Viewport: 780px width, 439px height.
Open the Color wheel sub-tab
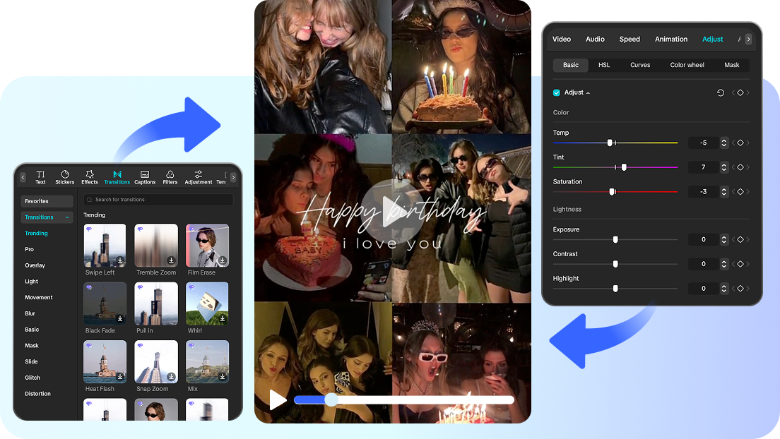pyautogui.click(x=687, y=65)
